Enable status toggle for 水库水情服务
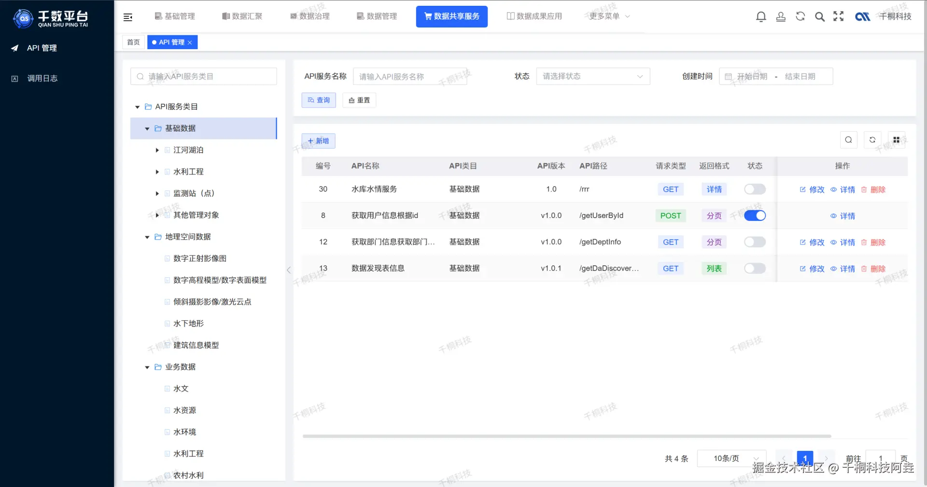The width and height of the screenshot is (927, 487). 754,189
